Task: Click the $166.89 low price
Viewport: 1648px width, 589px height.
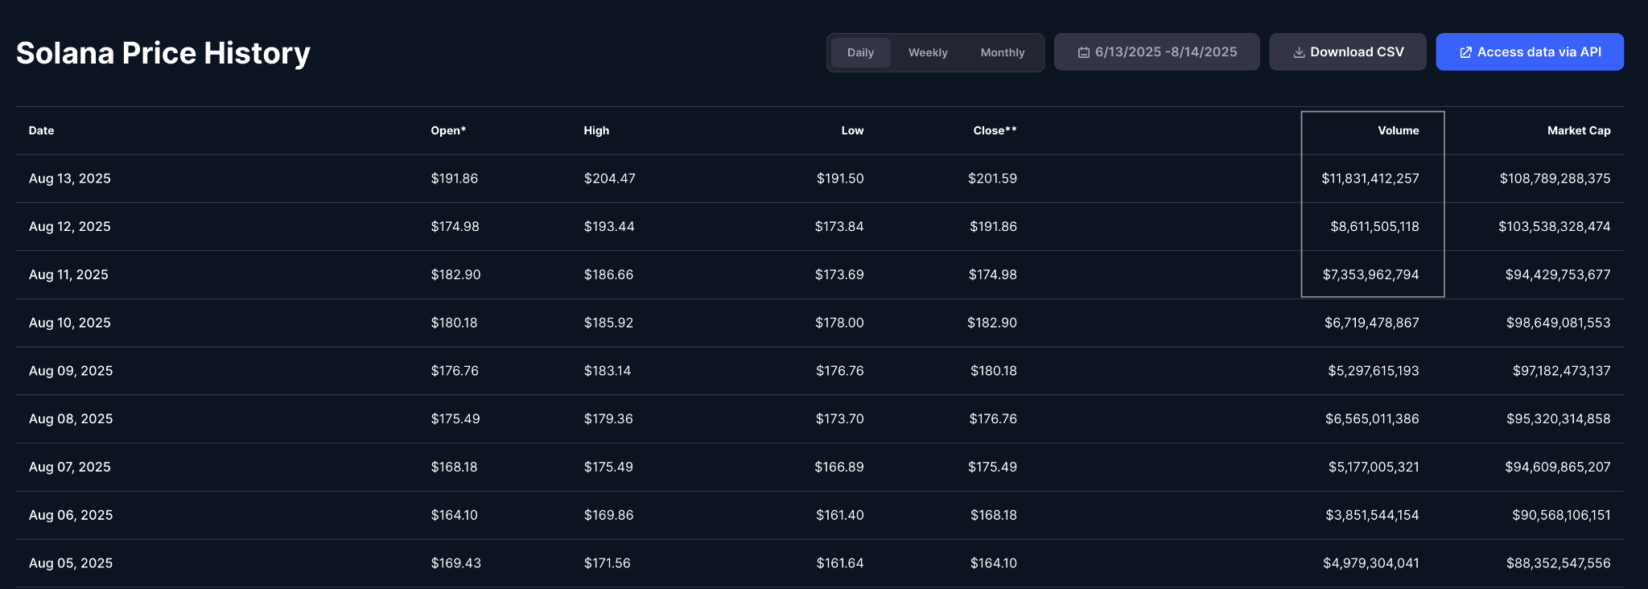Action: tap(839, 467)
